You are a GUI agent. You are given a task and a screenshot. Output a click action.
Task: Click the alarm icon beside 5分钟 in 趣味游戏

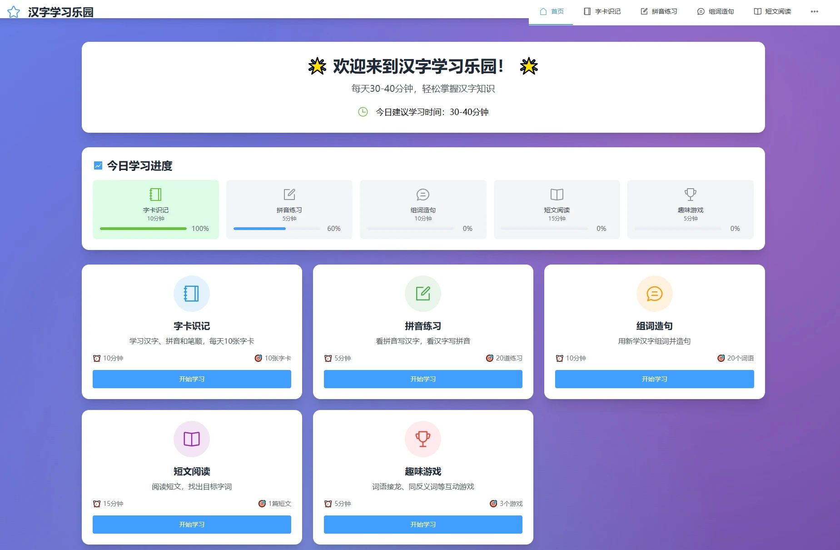(x=328, y=504)
